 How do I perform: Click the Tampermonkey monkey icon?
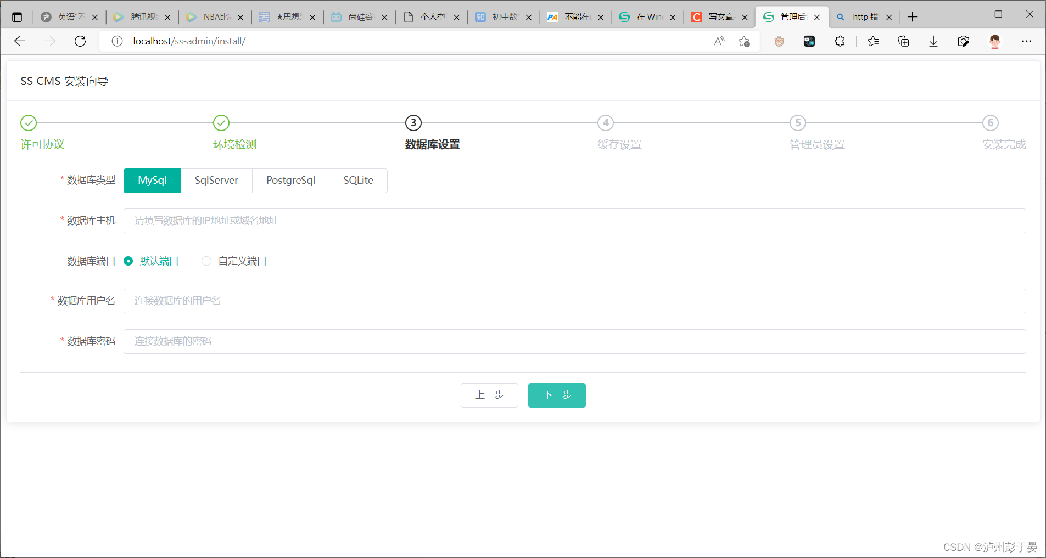tap(779, 41)
